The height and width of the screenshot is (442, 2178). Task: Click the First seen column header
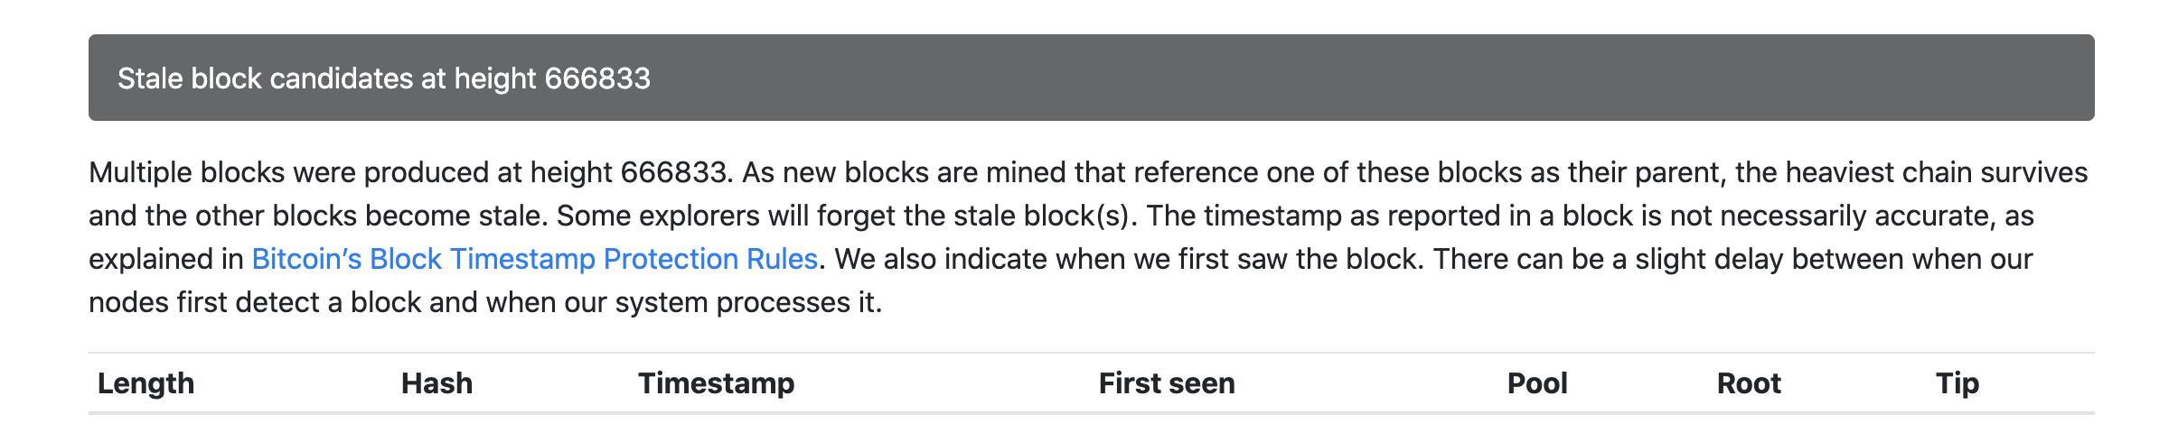(x=1166, y=383)
